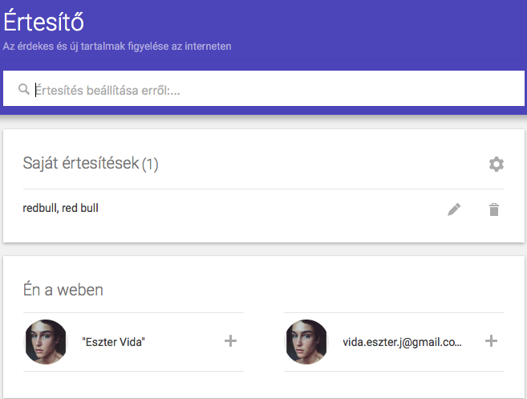Edit the redbull alert with the pencil icon
The height and width of the screenshot is (399, 527).
[x=455, y=210]
